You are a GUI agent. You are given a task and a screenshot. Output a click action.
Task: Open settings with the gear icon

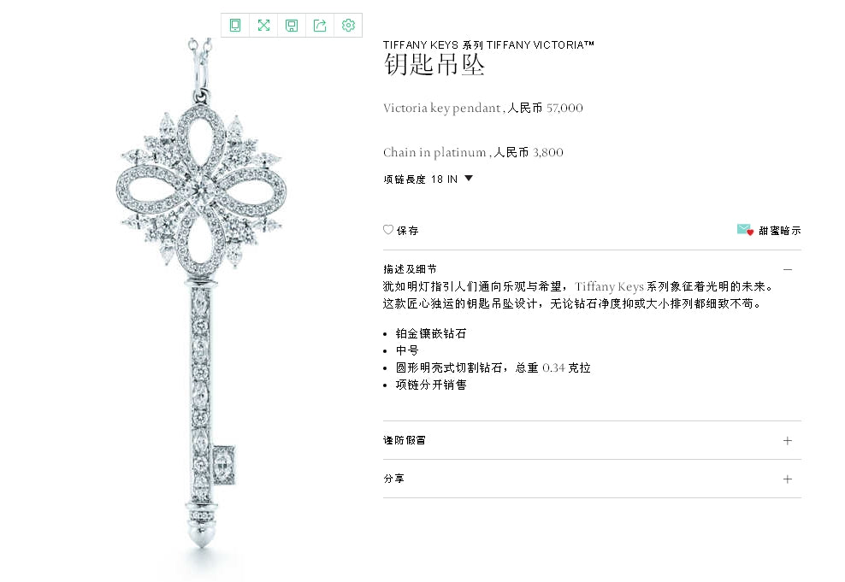[x=349, y=26]
